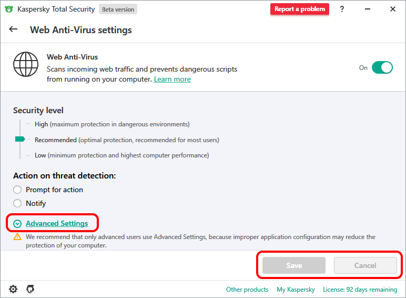Open settings gear icon in footer
This screenshot has width=406, height=298.
coord(13,289)
